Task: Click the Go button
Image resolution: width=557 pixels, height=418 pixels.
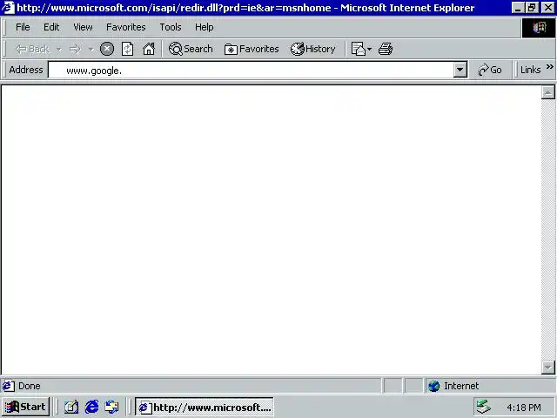Action: [x=490, y=70]
